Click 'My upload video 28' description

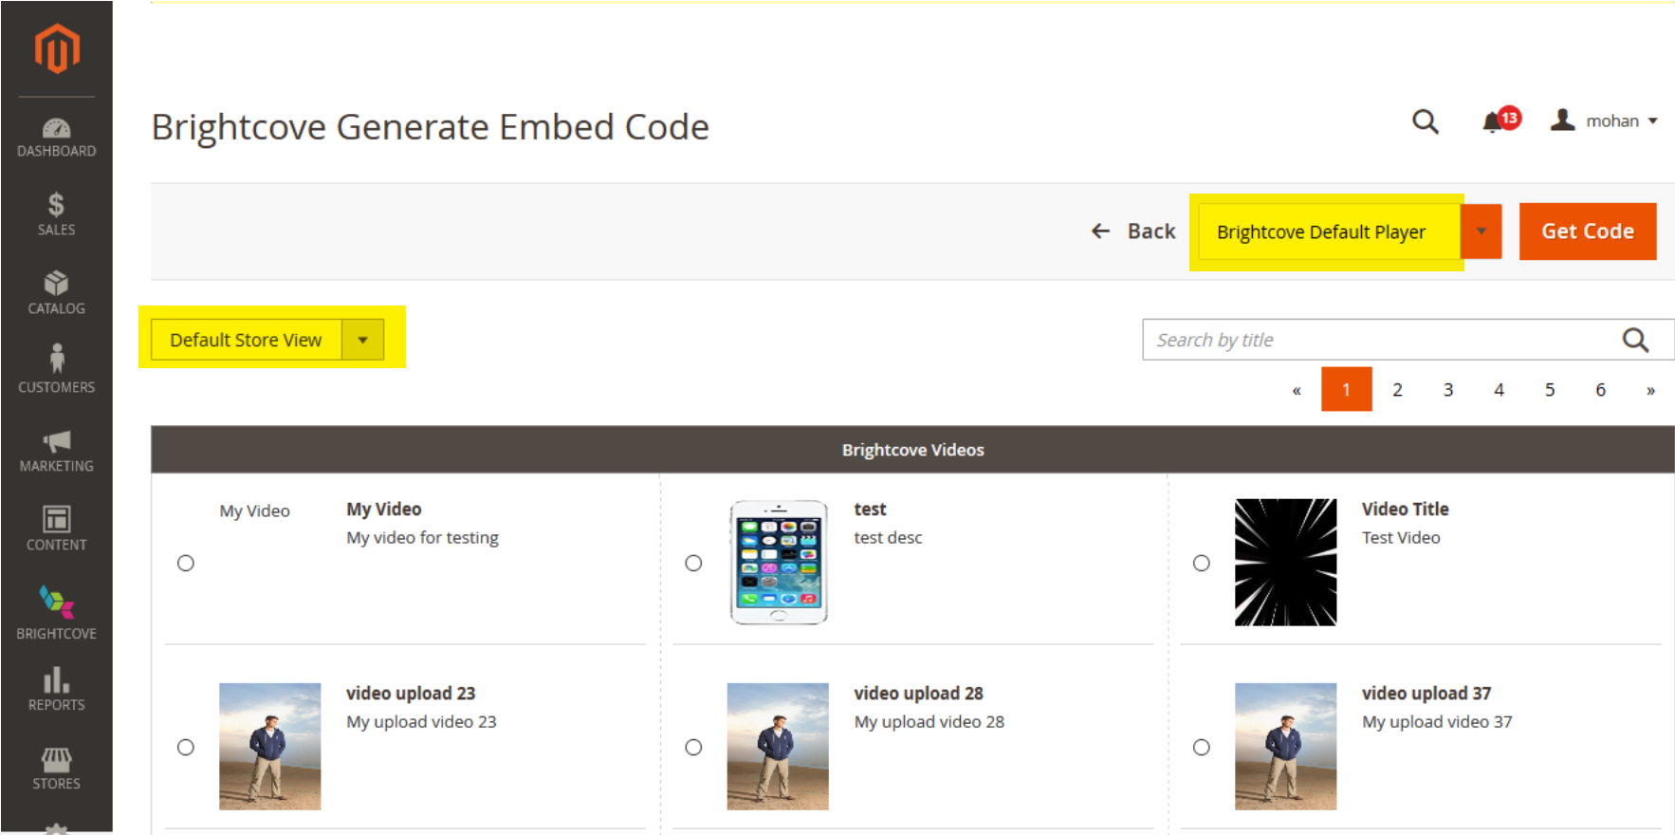(x=929, y=722)
